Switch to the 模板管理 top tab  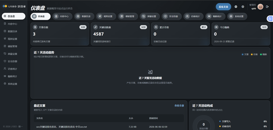(x=128, y=16)
